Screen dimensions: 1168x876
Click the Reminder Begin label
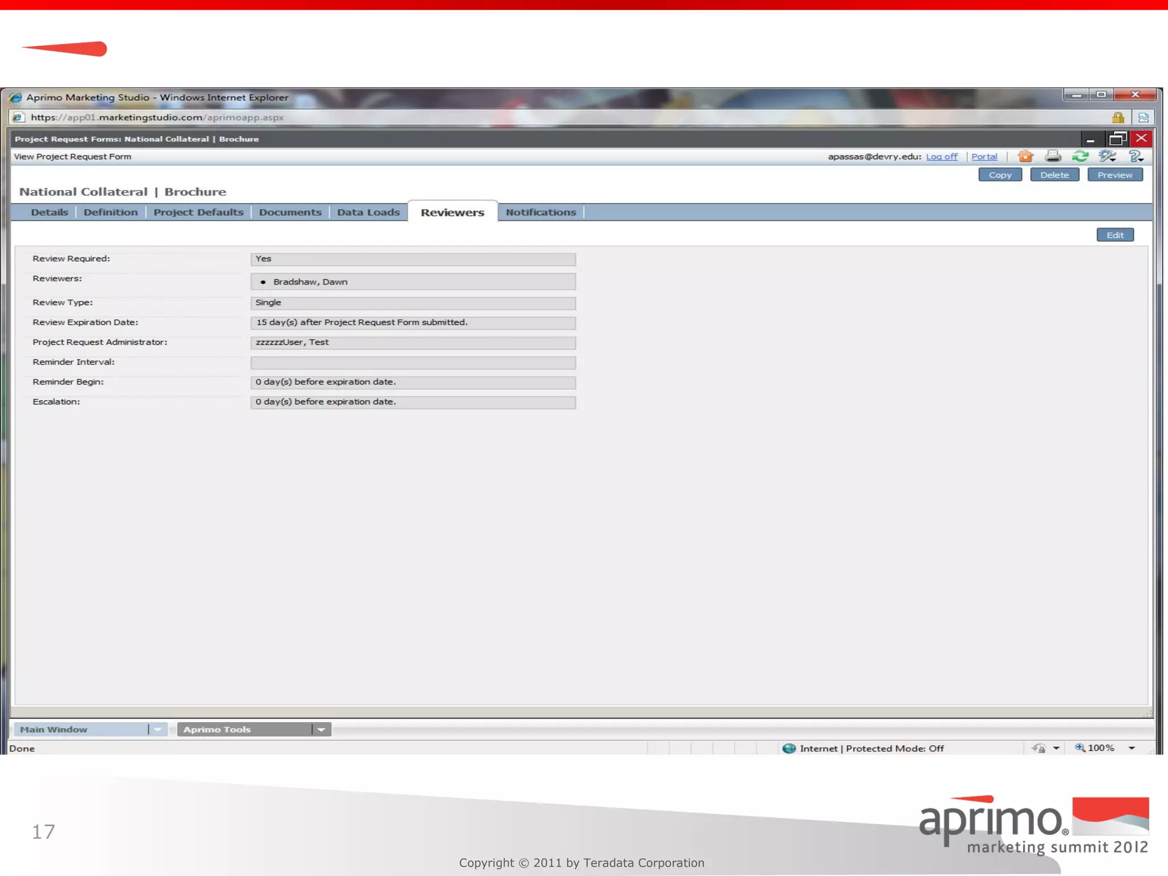tap(68, 382)
